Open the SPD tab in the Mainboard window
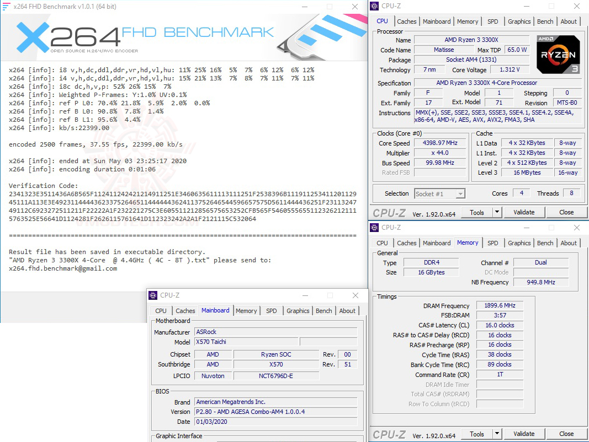Screen dimensions: 589x442 coord(271,311)
